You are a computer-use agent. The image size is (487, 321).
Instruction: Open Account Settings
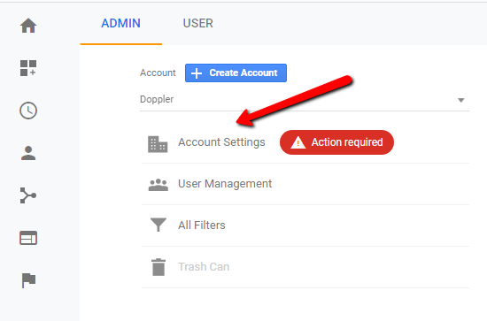[x=221, y=142]
